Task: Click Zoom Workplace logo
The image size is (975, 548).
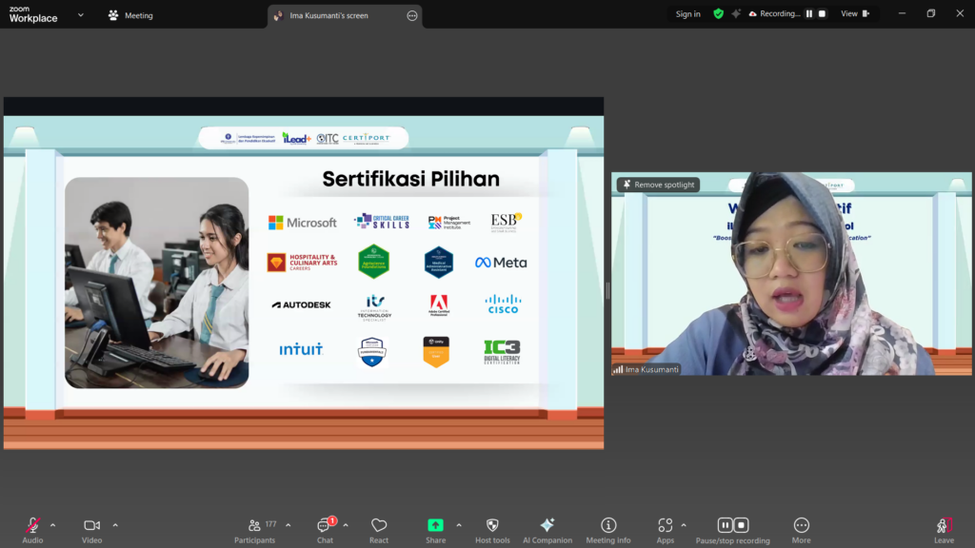Action: pyautogui.click(x=33, y=14)
